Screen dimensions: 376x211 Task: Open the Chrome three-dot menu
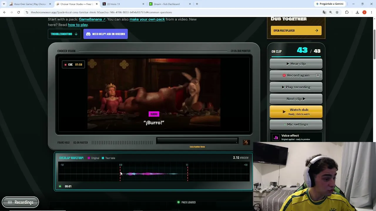(371, 12)
